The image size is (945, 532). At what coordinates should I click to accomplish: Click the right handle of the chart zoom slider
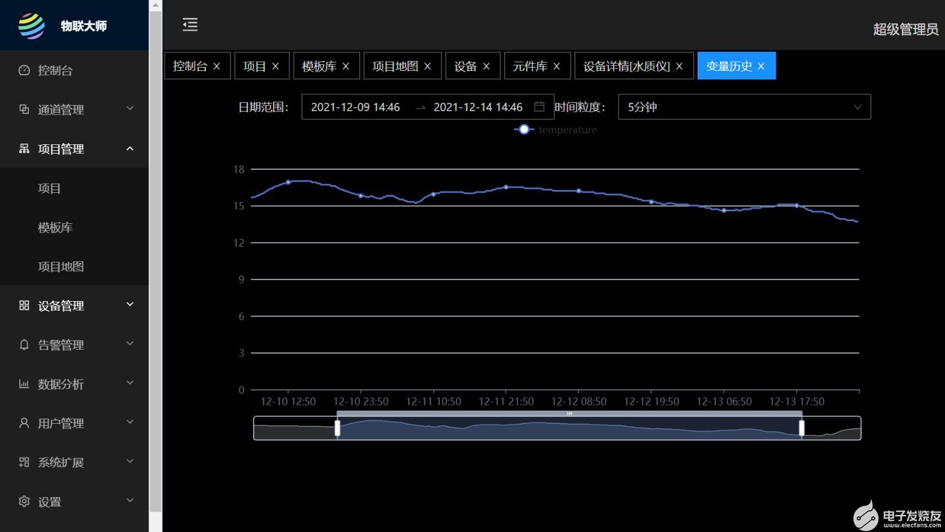coord(801,428)
